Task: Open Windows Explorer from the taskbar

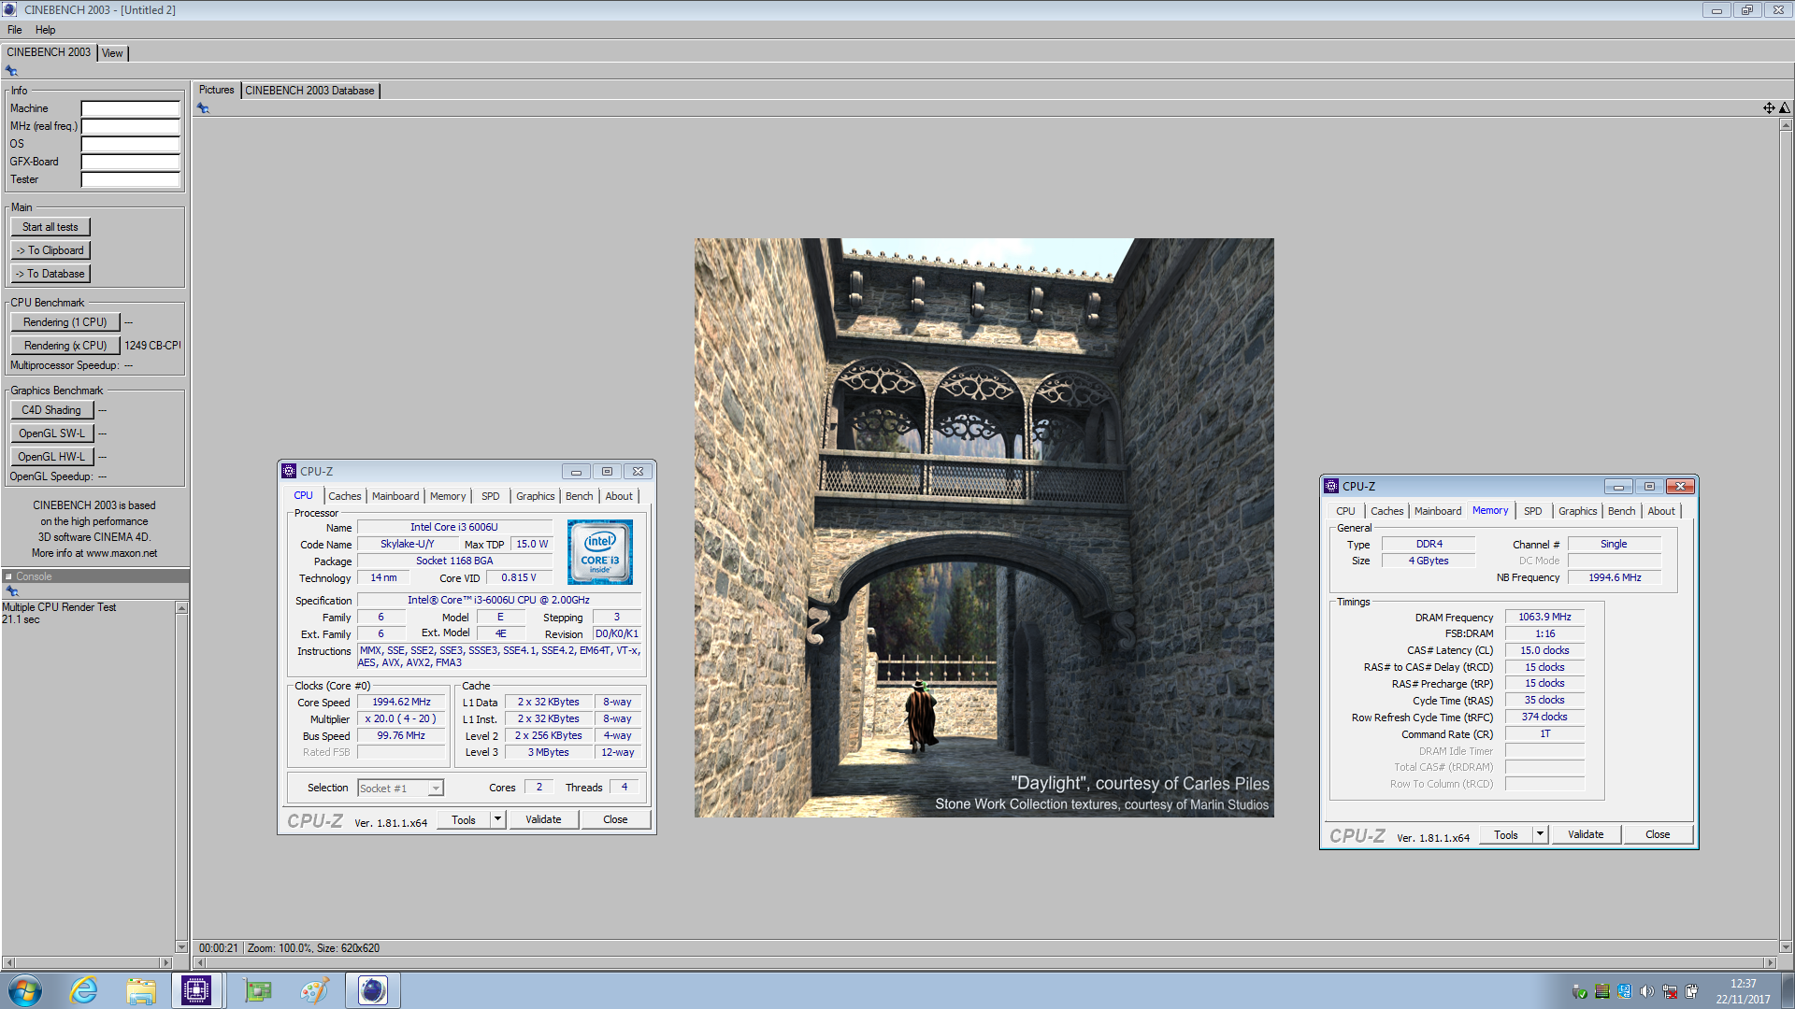Action: pyautogui.click(x=141, y=990)
